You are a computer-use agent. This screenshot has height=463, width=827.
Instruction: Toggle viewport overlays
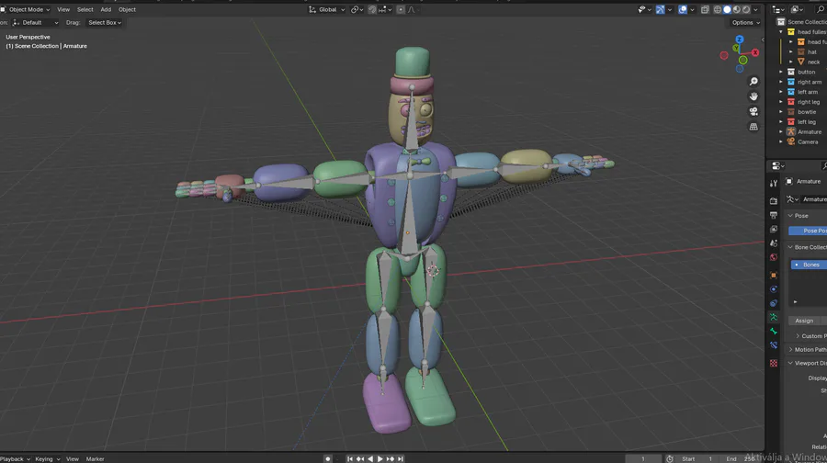[683, 9]
